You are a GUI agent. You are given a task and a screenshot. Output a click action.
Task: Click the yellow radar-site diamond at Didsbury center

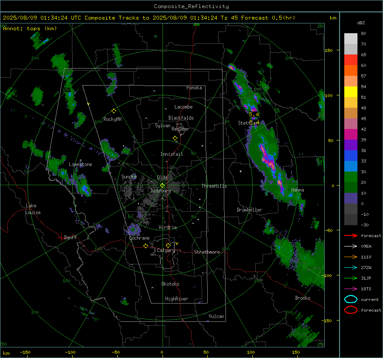[162, 186]
